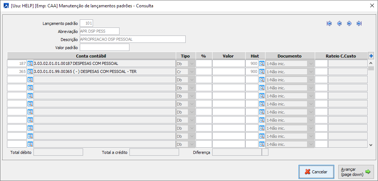Go to next record navigation arrow
Image resolution: width=378 pixels, height=181 pixels.
point(349,23)
